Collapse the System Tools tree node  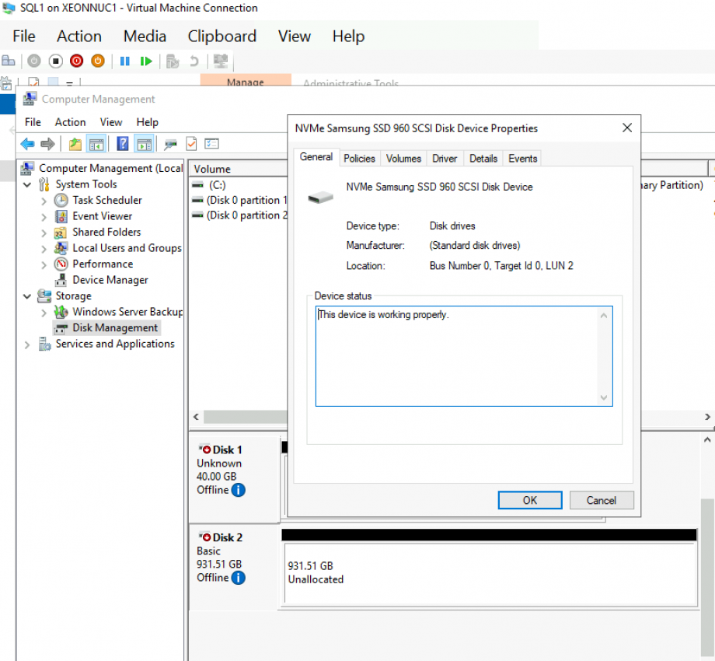point(28,185)
